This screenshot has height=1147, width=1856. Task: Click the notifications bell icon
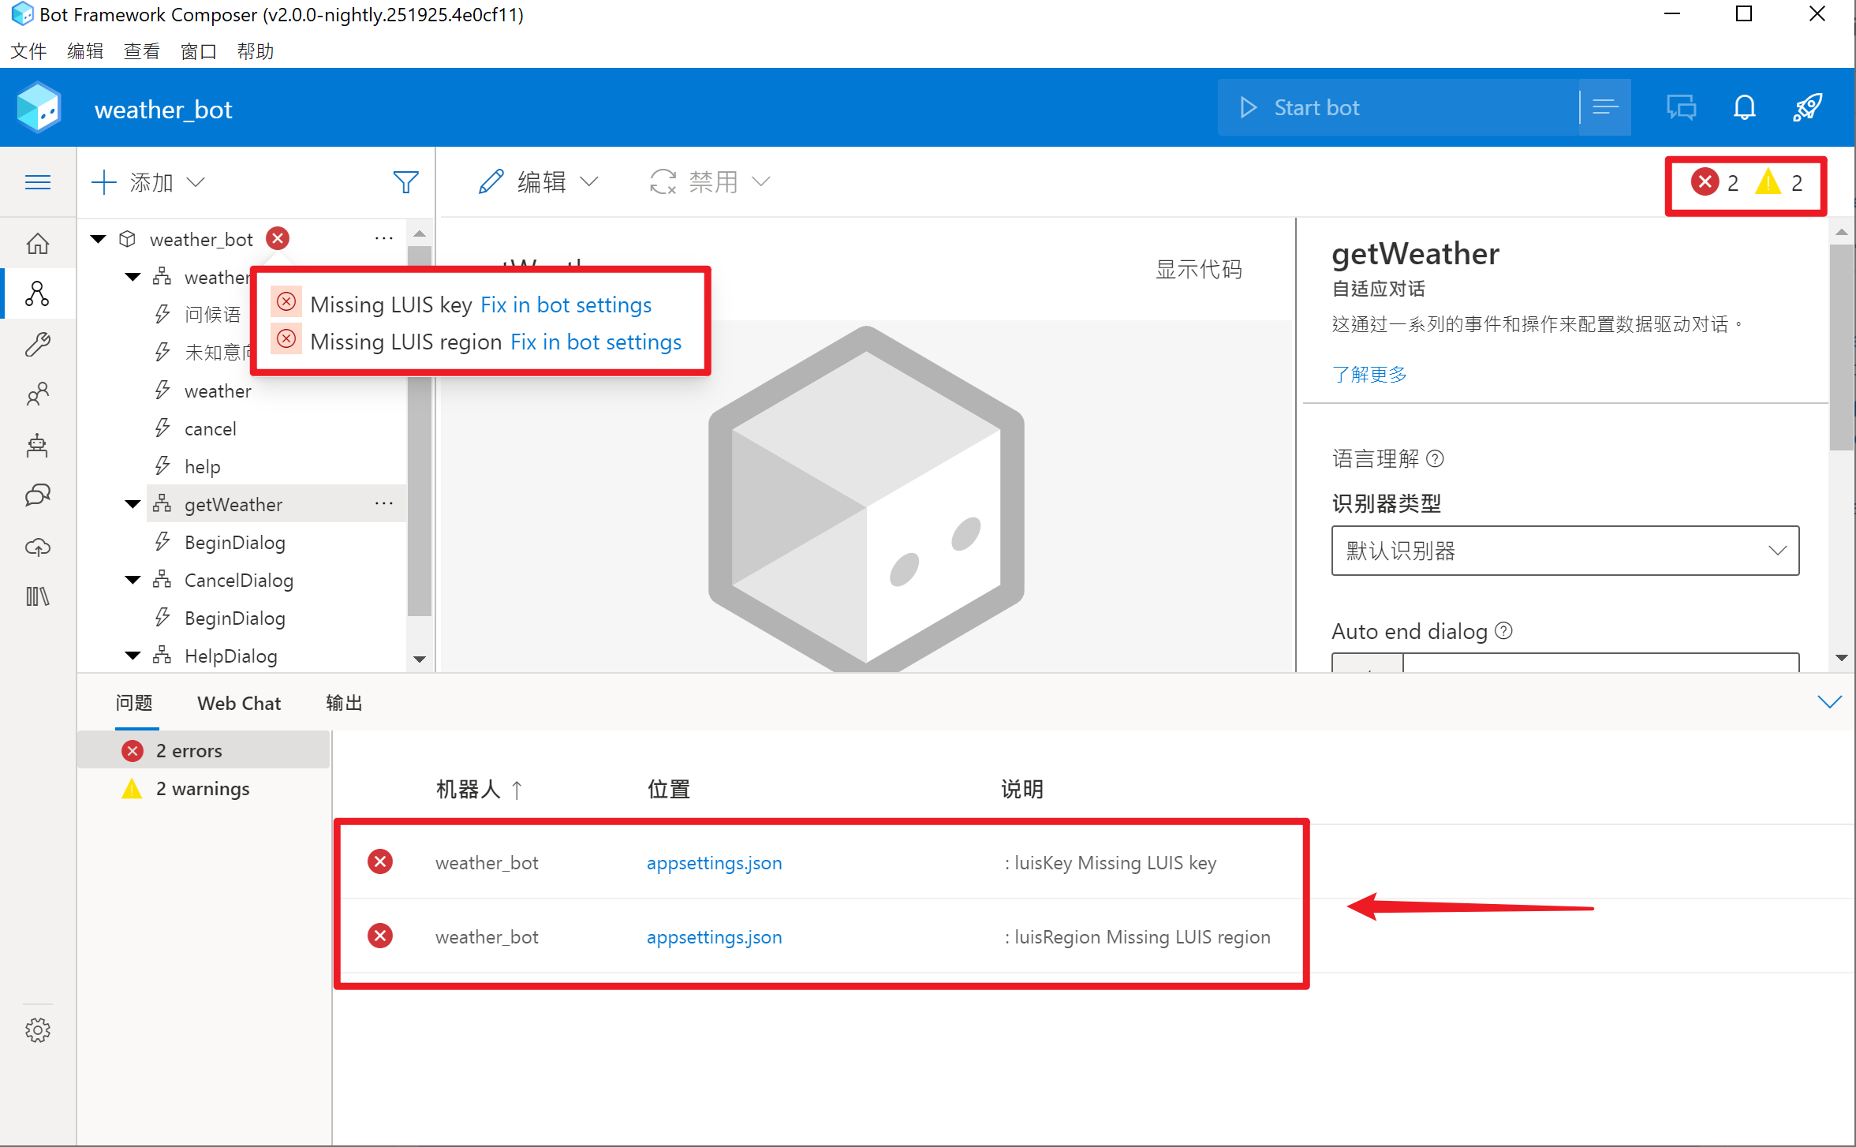(x=1744, y=108)
